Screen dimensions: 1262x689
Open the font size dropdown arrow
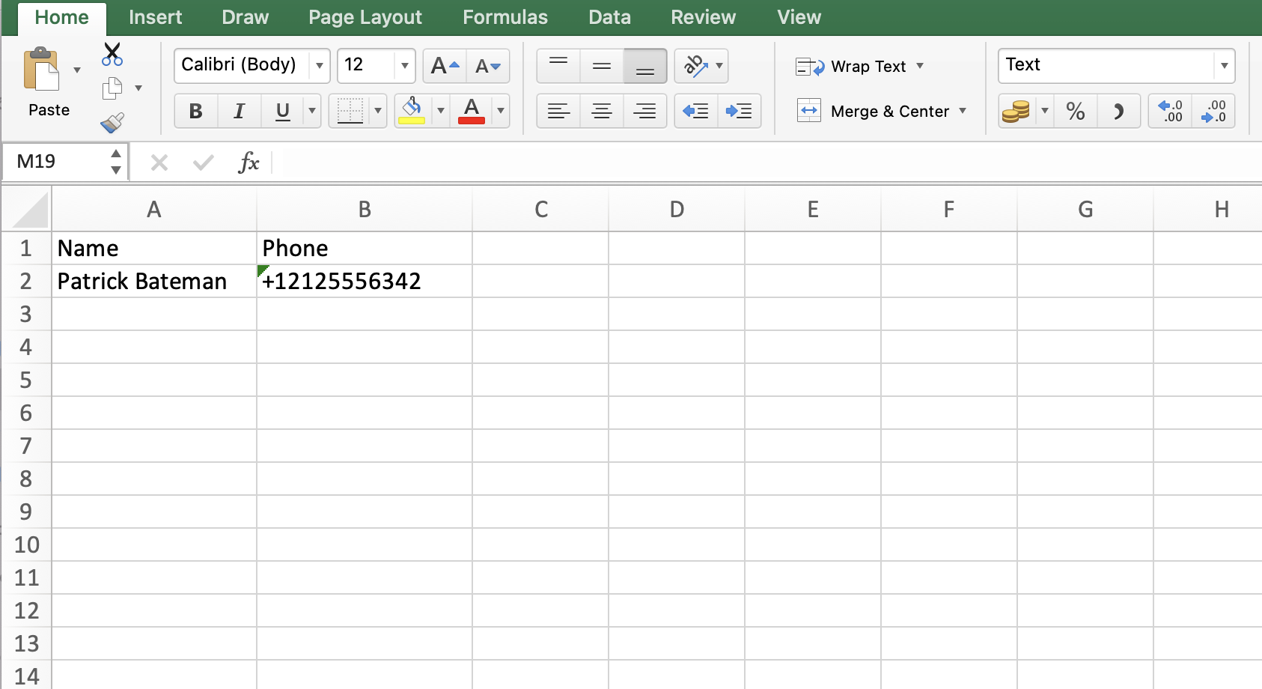[404, 66]
